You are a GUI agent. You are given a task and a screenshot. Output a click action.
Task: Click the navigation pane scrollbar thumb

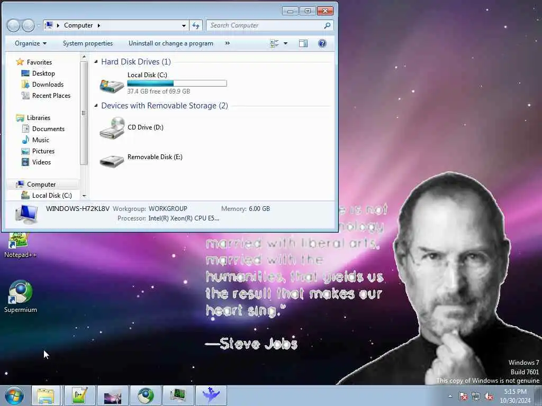click(x=83, y=113)
